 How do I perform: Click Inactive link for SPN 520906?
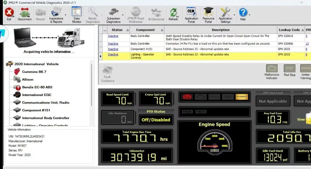click(x=113, y=44)
